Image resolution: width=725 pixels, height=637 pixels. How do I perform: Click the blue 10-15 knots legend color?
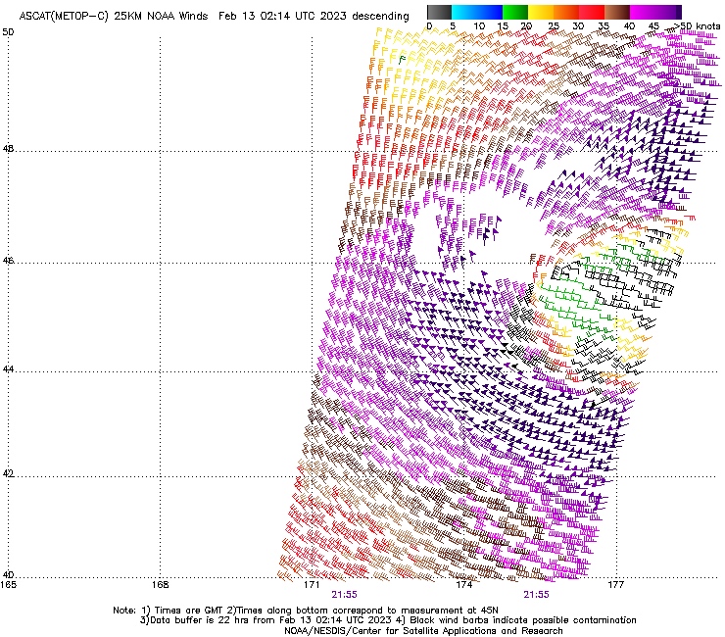tap(490, 12)
